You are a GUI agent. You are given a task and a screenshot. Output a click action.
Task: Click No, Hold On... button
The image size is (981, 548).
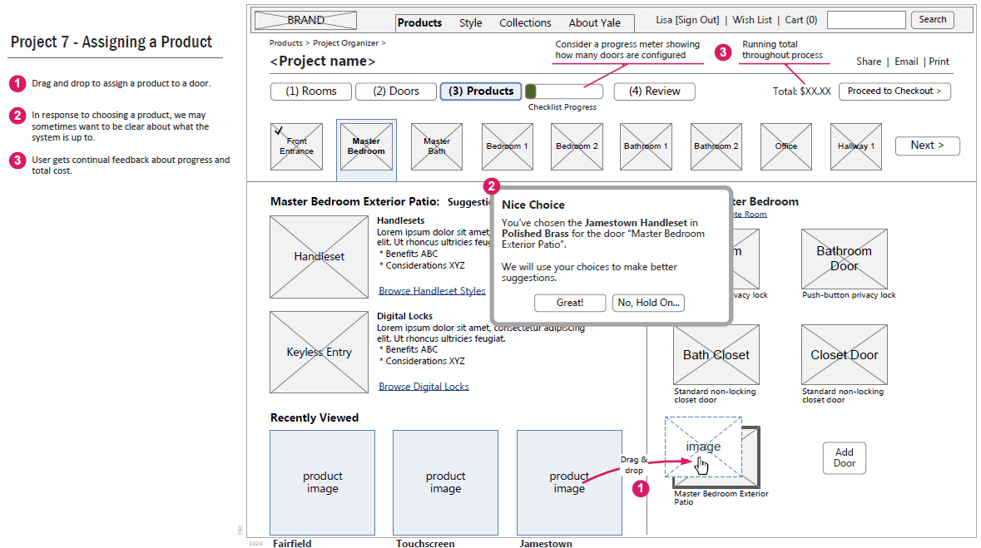point(649,303)
